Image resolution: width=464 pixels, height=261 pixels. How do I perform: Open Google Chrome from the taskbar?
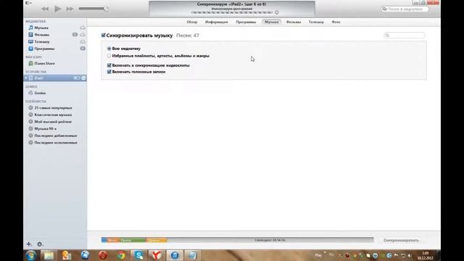(121, 255)
